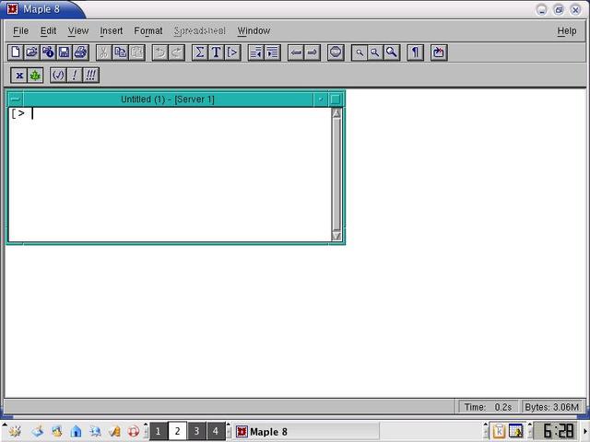Execute the current expression with single exclamation
Screen dimensions: 590x442
(x=75, y=76)
